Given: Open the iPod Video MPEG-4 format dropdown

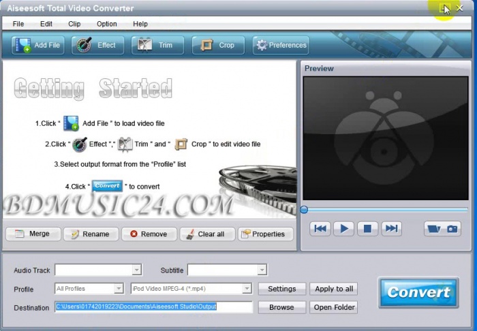Looking at the screenshot, I should (x=247, y=289).
